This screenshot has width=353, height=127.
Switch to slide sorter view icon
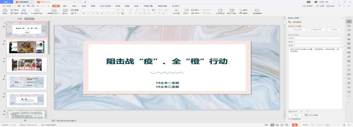pos(277,125)
